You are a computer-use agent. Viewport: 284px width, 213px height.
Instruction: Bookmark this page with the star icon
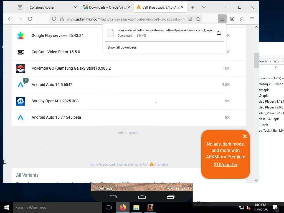point(198,19)
